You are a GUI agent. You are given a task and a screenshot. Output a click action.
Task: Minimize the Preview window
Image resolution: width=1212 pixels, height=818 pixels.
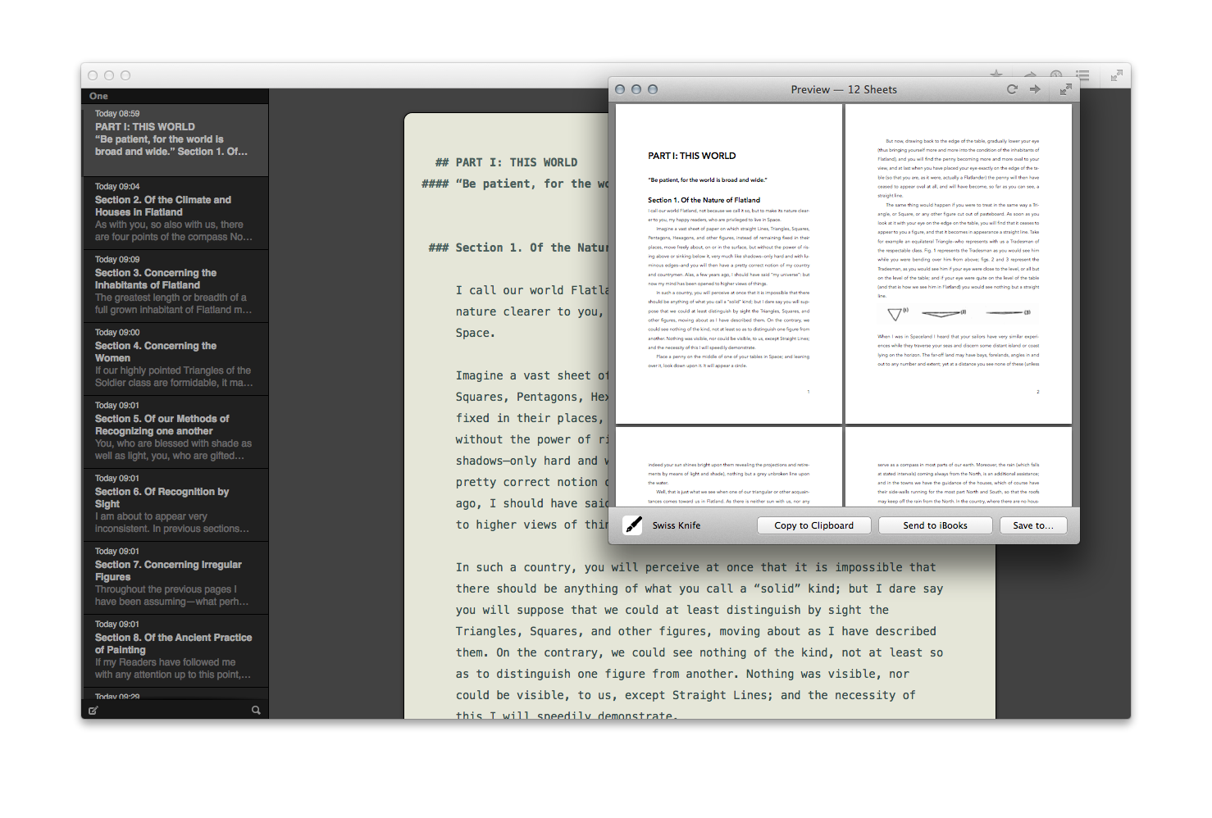tap(636, 89)
